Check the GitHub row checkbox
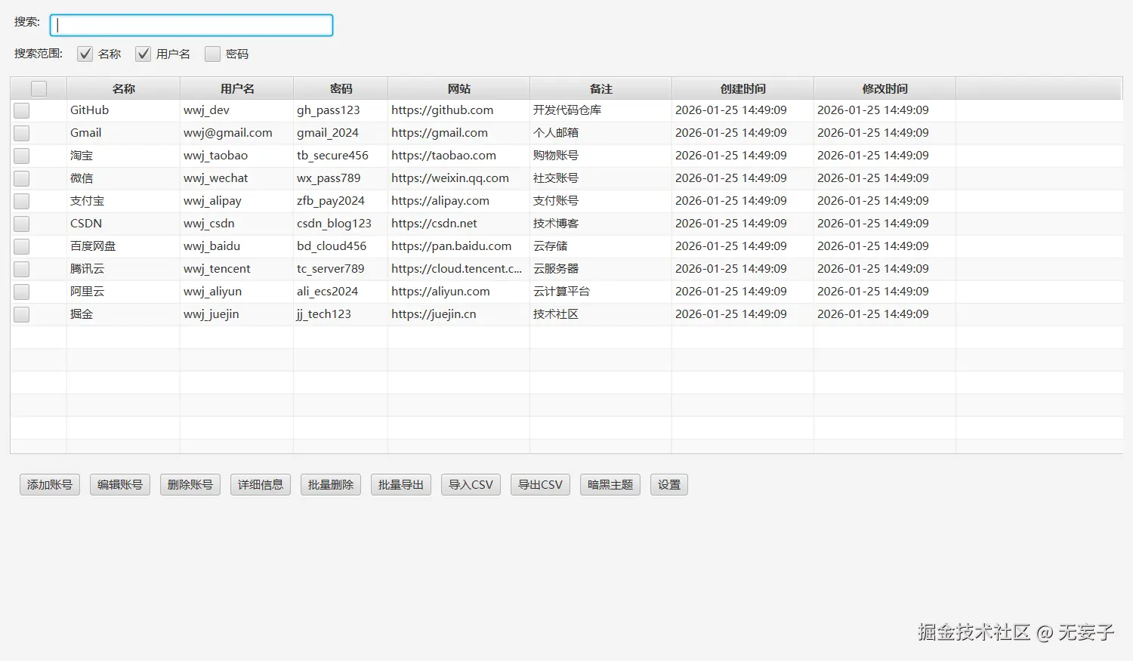The width and height of the screenshot is (1133, 661). point(21,110)
